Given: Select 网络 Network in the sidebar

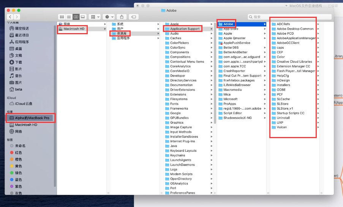Looking at the screenshot, I should tap(16, 131).
